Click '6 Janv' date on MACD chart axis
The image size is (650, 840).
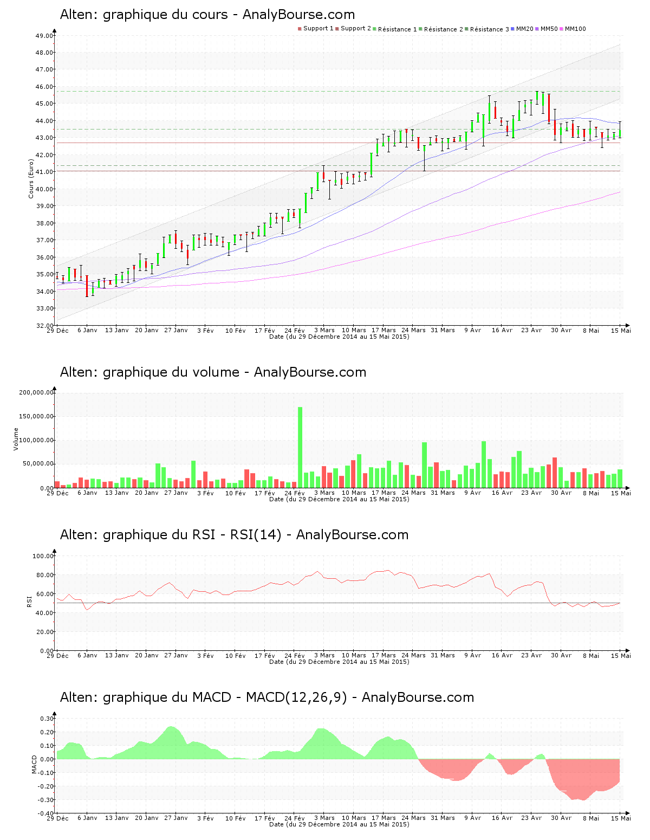(87, 818)
